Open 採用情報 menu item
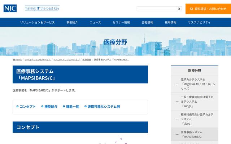Screen dimensions: 231x144 click(x=170, y=22)
